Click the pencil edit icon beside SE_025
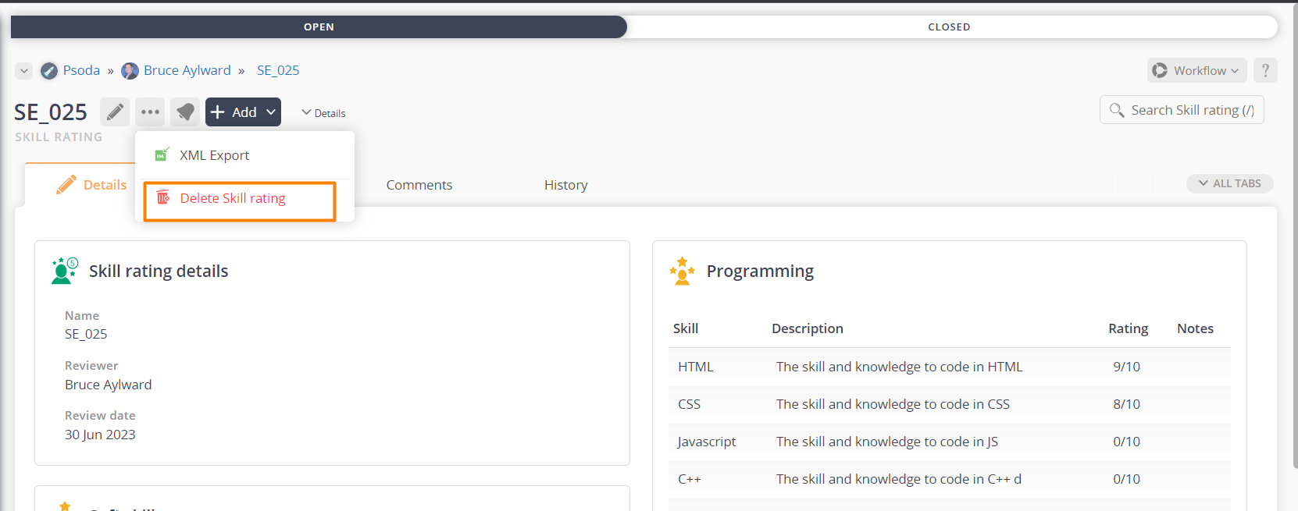The height and width of the screenshot is (511, 1298). [x=115, y=112]
